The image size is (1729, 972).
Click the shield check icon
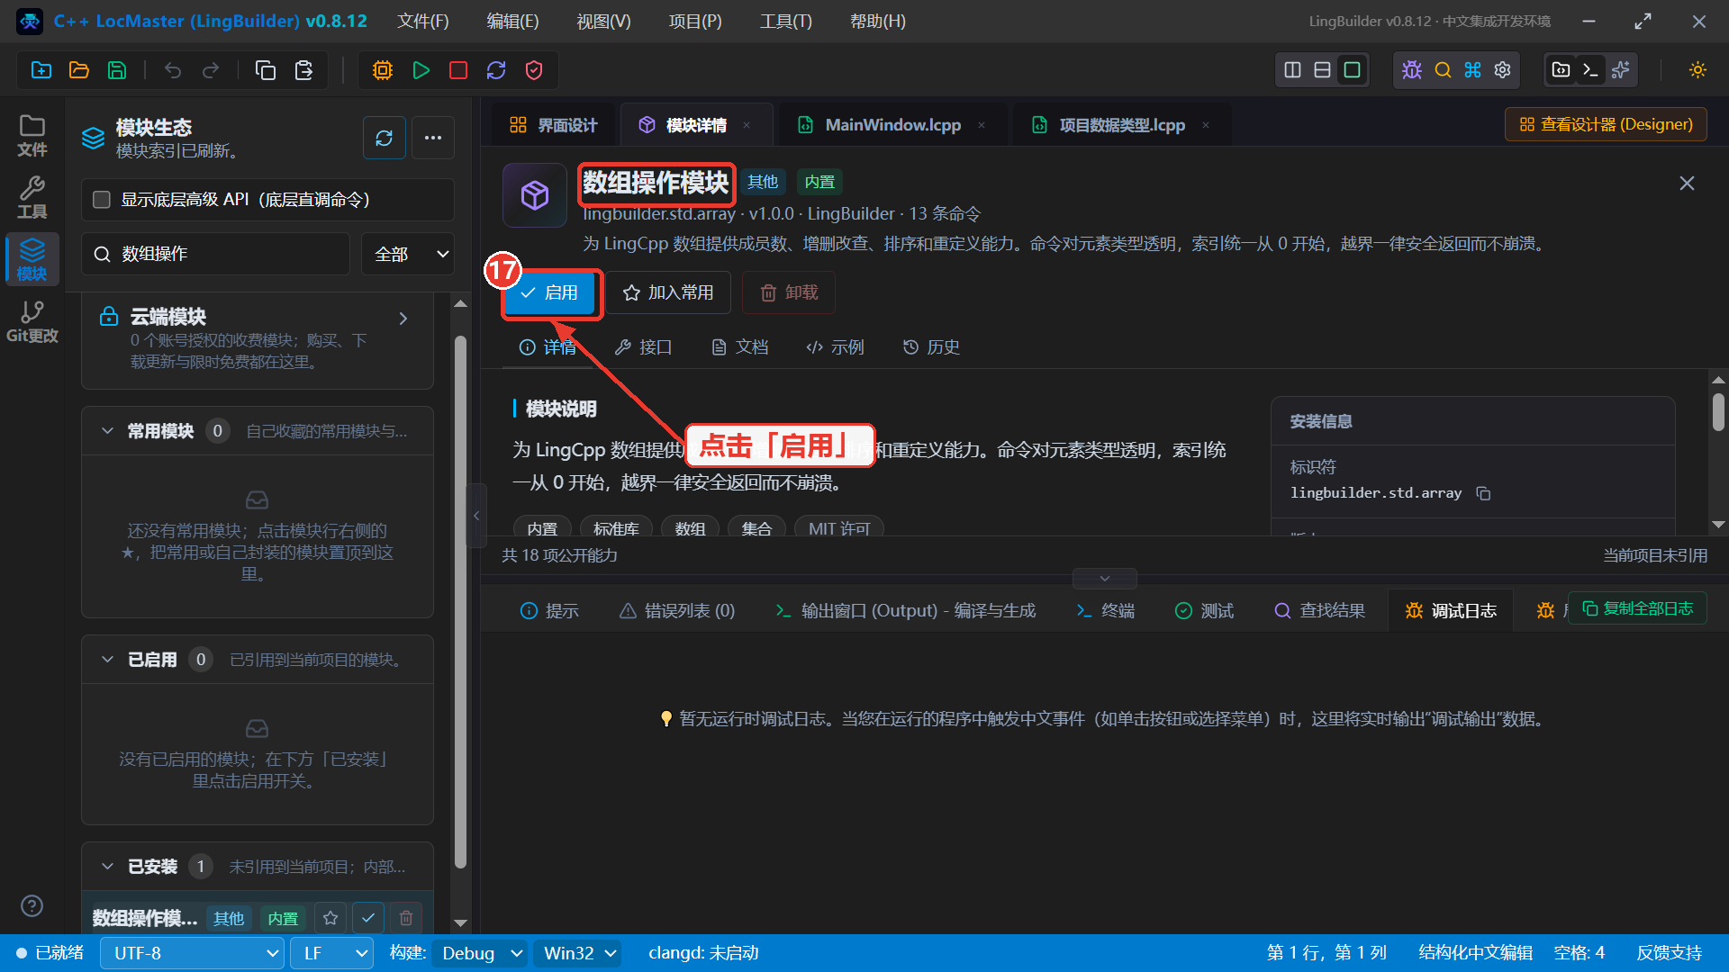[534, 70]
